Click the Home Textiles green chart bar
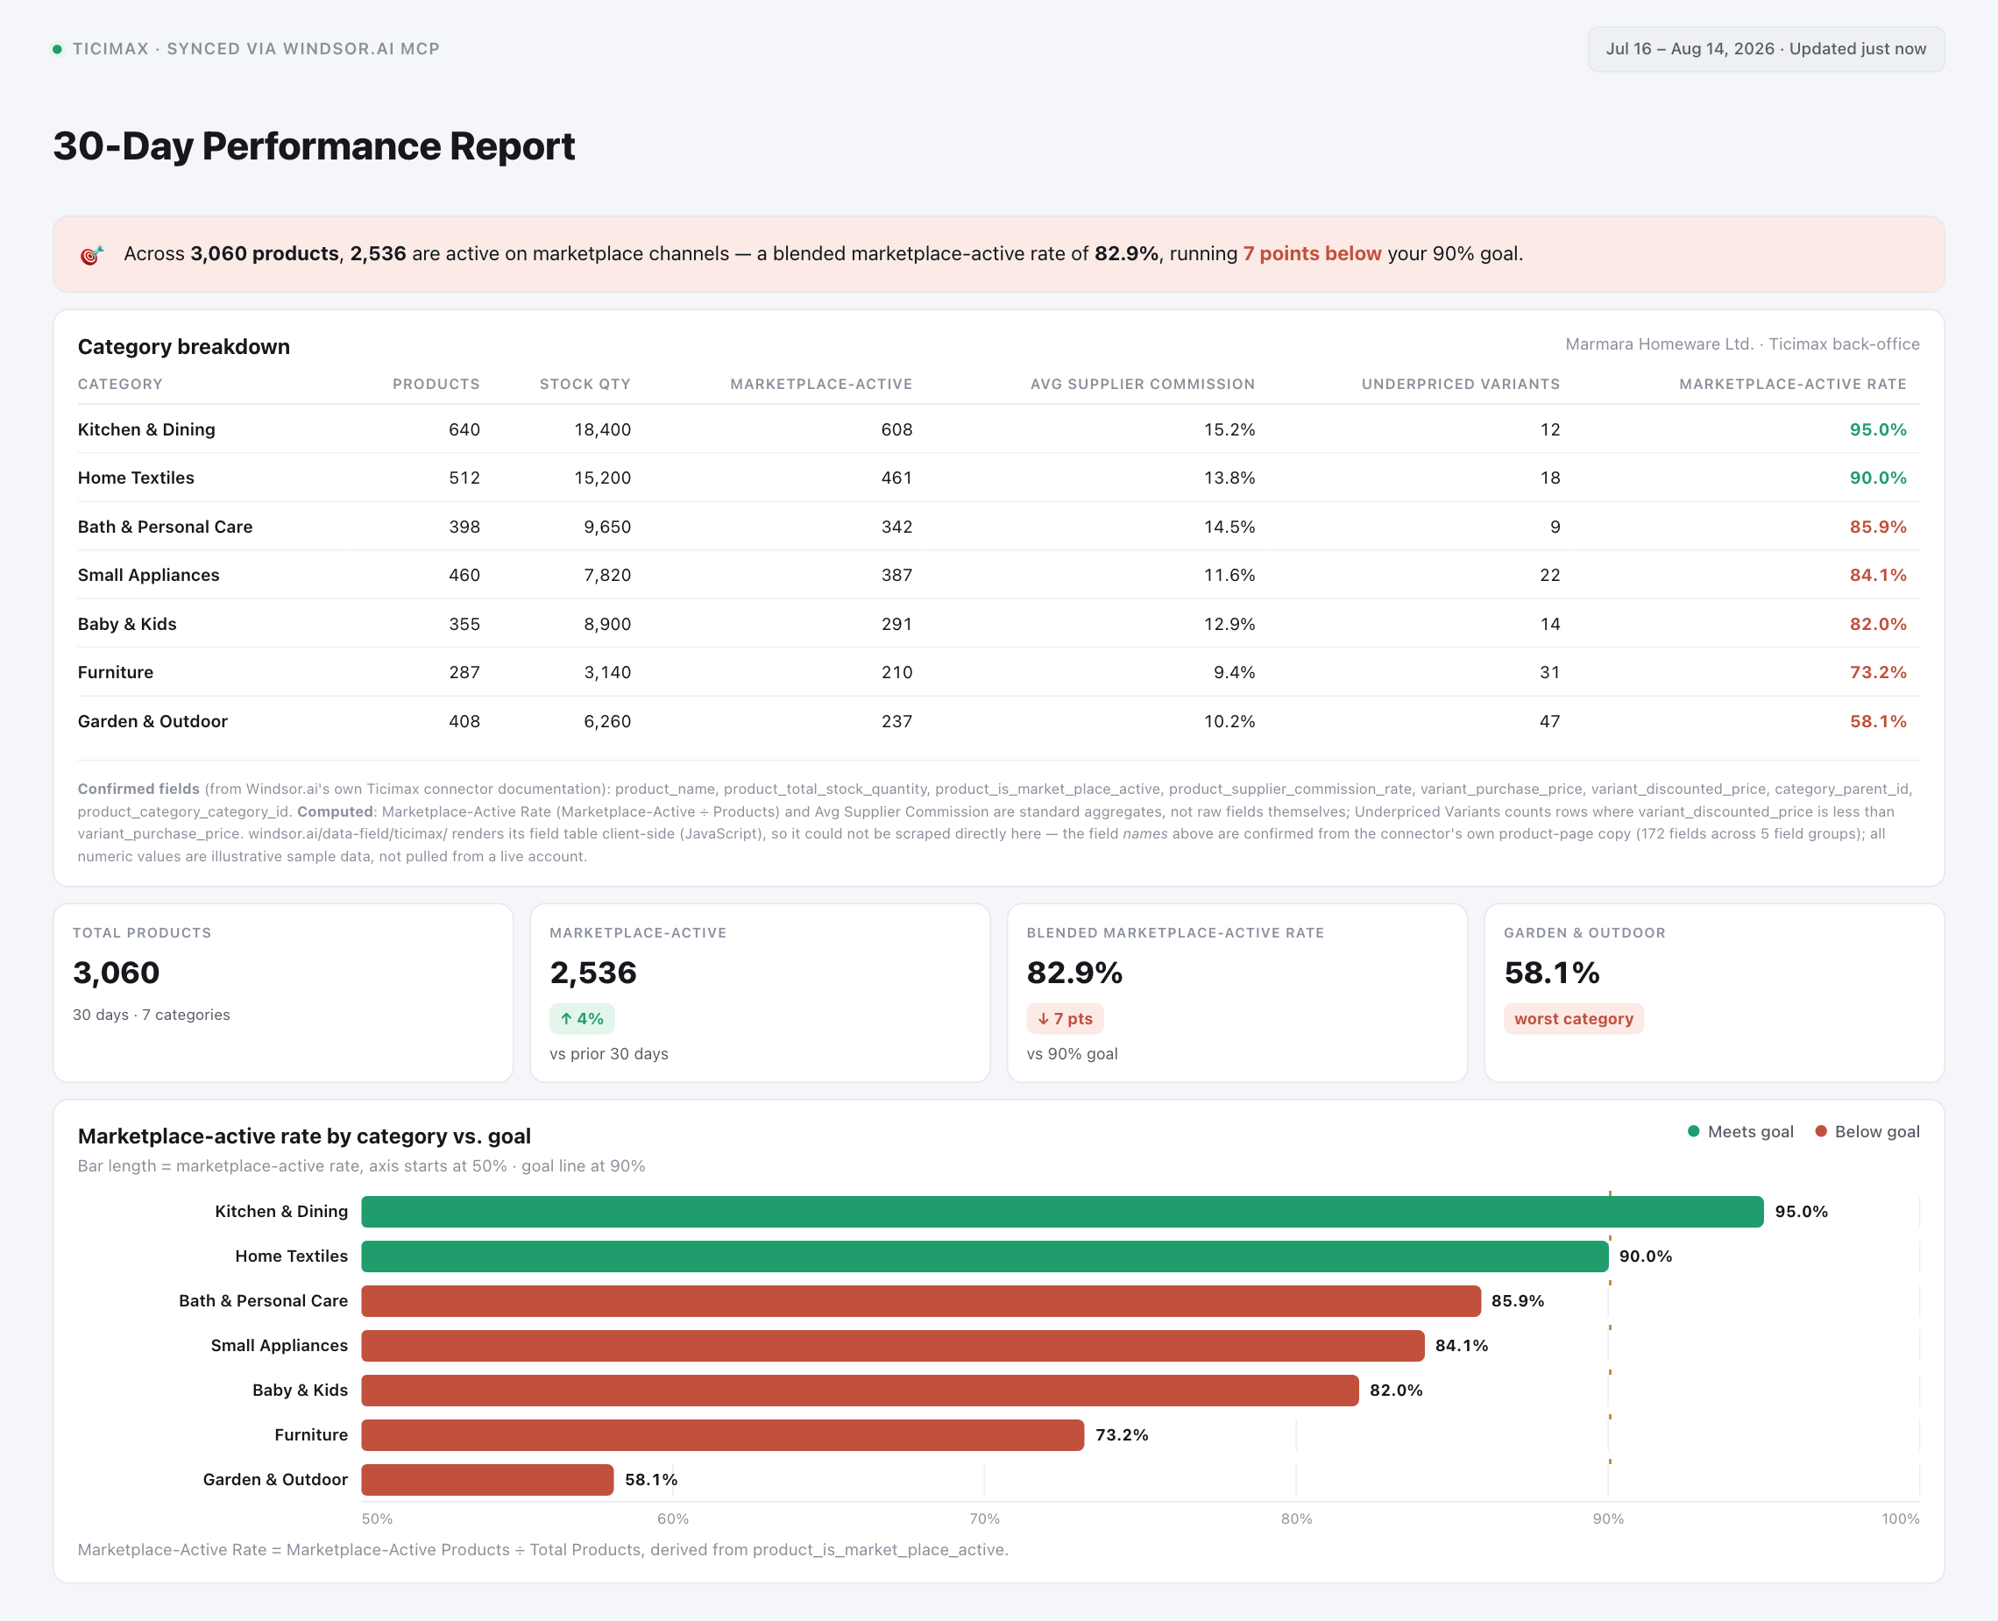1998x1621 pixels. pyautogui.click(x=985, y=1256)
